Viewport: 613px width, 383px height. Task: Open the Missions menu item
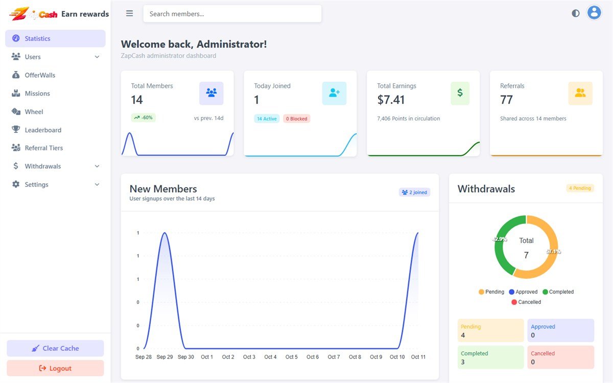click(x=55, y=93)
